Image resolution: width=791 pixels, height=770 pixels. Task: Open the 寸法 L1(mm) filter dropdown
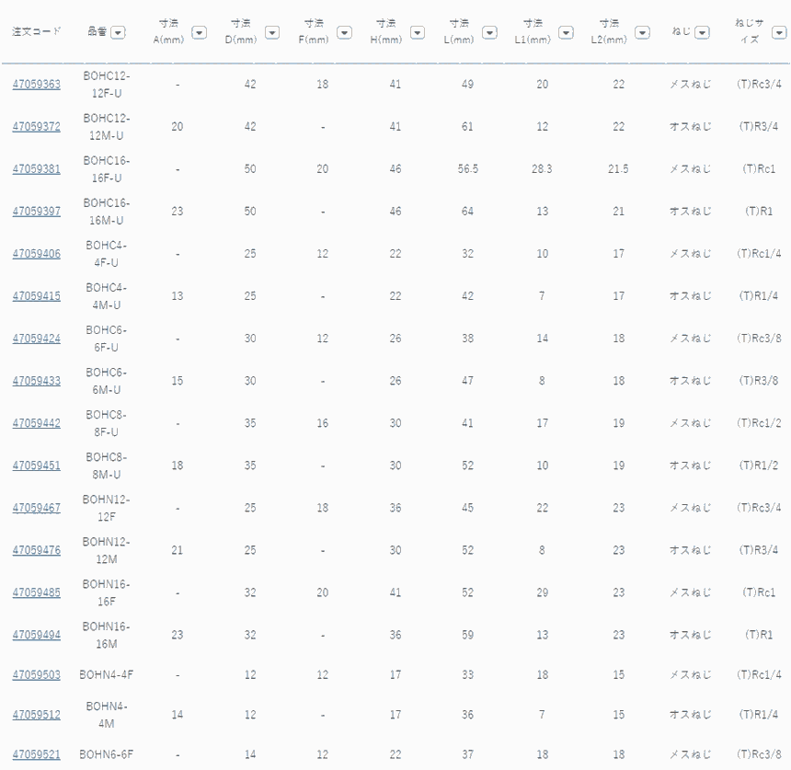click(566, 33)
